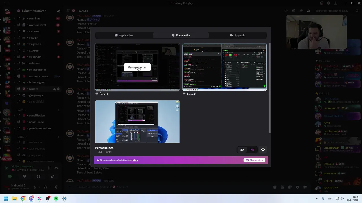Screen dimensions: 362x203
Task: Expand the Bobony Roleplay server menu
Action: 32,11
